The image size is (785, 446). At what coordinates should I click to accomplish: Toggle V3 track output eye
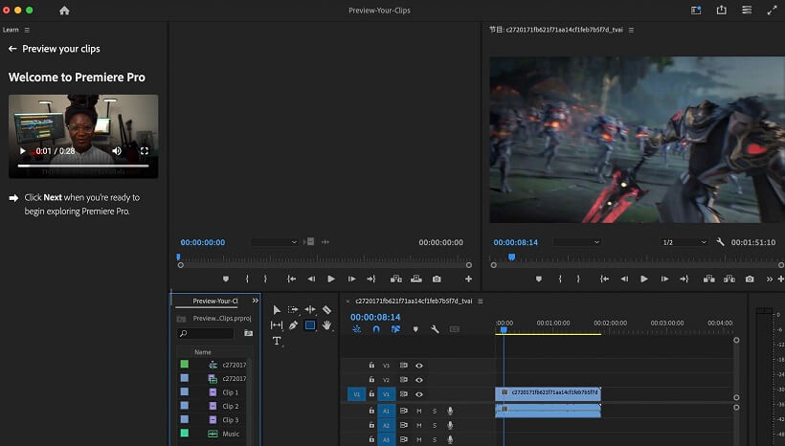pyautogui.click(x=419, y=366)
